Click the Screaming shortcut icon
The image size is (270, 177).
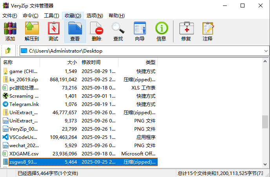tap(5, 96)
